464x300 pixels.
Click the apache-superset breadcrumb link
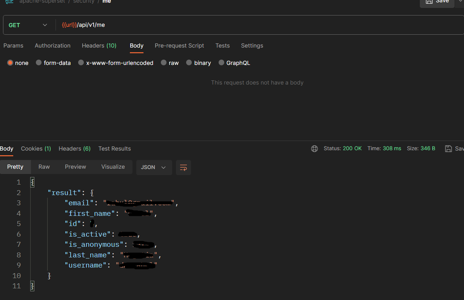point(42,2)
